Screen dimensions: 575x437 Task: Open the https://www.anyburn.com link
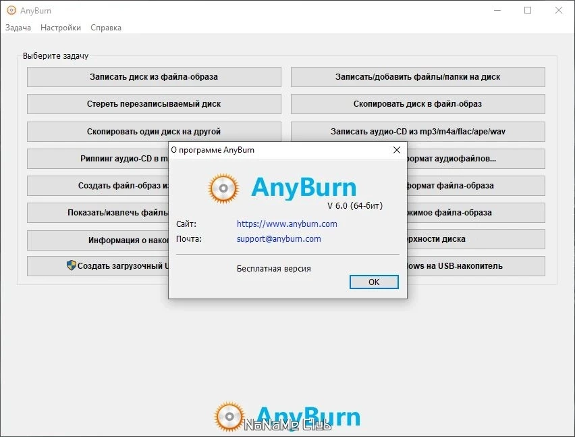point(287,224)
